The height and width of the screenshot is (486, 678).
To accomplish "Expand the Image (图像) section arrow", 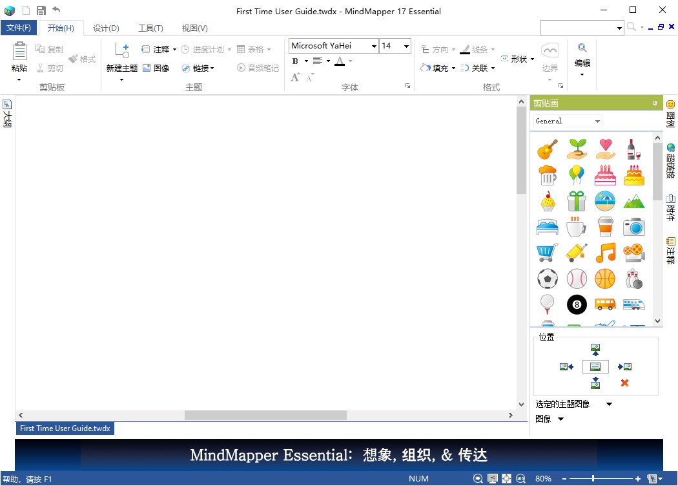I will tap(561, 419).
